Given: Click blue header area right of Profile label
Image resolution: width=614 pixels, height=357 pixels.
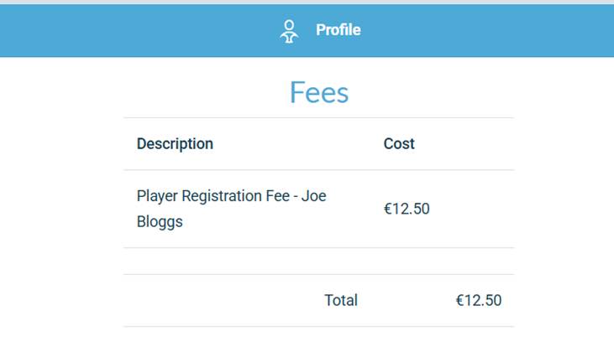Looking at the screenshot, I should (487, 31).
